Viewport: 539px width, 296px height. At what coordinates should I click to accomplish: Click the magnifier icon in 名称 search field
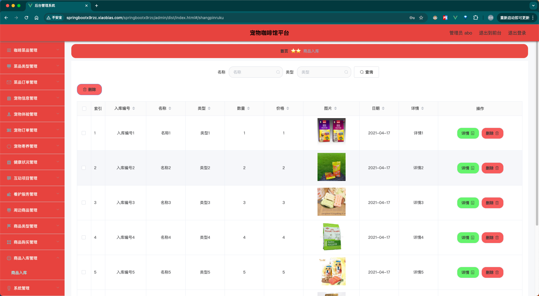(278, 72)
